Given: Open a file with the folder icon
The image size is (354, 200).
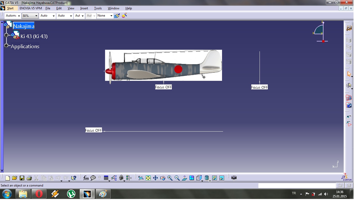Looking at the screenshot, I should 14,178.
